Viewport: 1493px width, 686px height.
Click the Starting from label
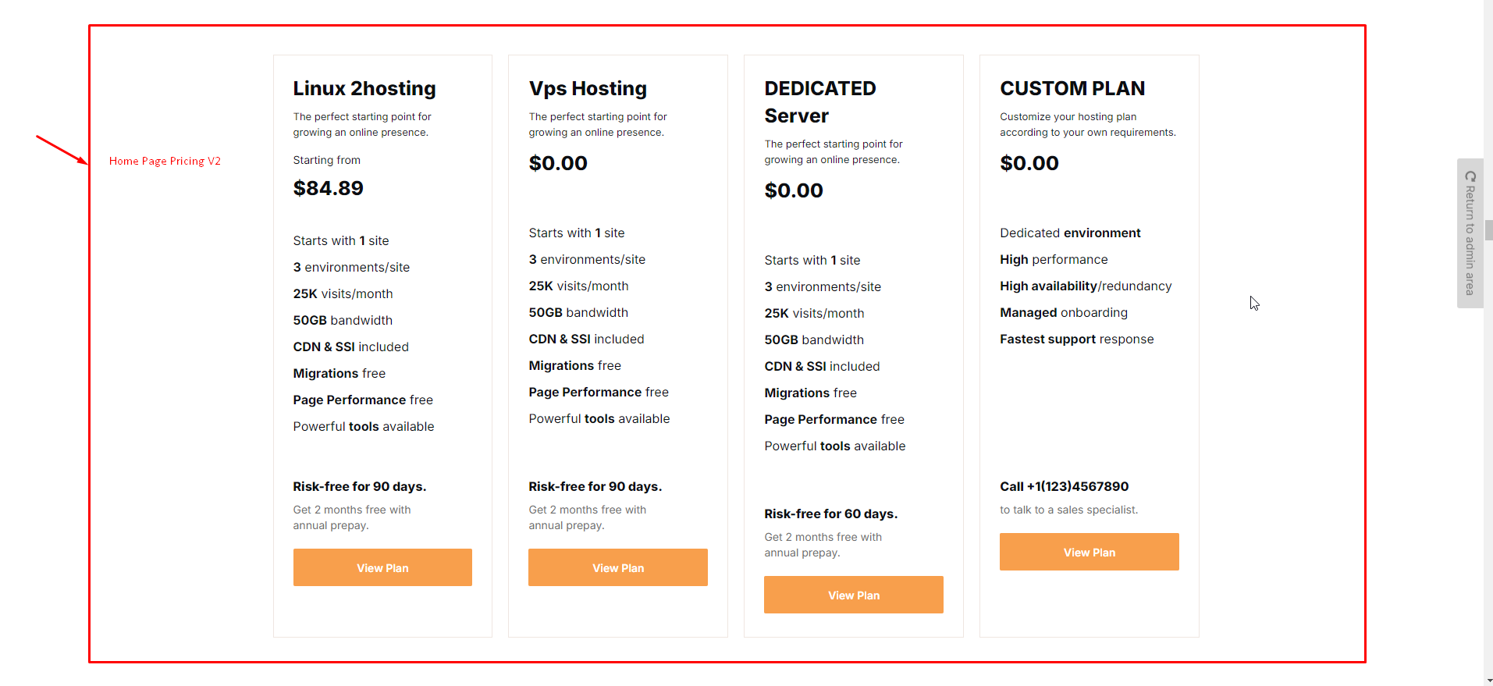click(326, 160)
